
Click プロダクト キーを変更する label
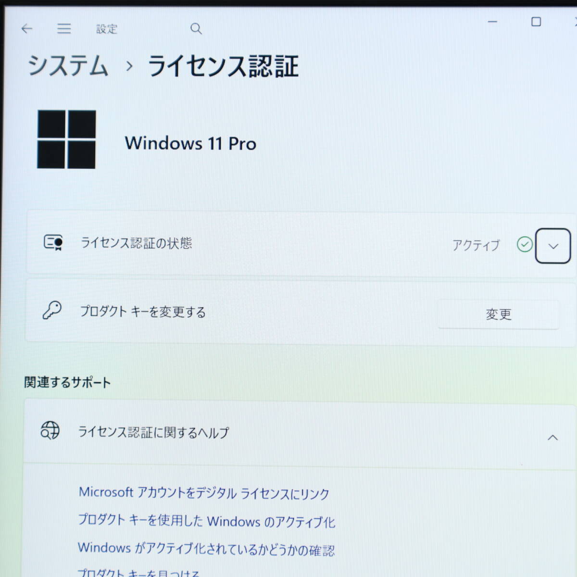point(143,312)
